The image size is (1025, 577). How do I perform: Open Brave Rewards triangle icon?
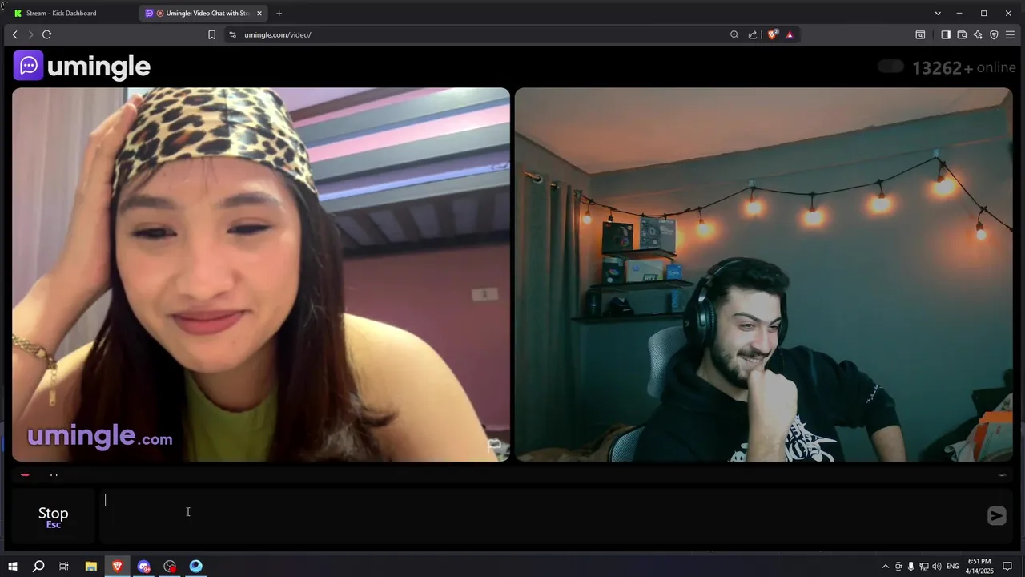pyautogui.click(x=790, y=34)
